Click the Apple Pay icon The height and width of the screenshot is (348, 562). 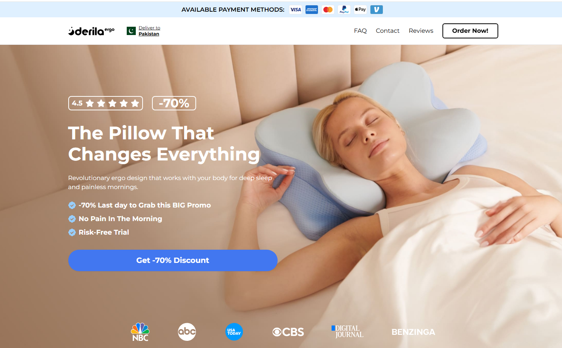(360, 9)
